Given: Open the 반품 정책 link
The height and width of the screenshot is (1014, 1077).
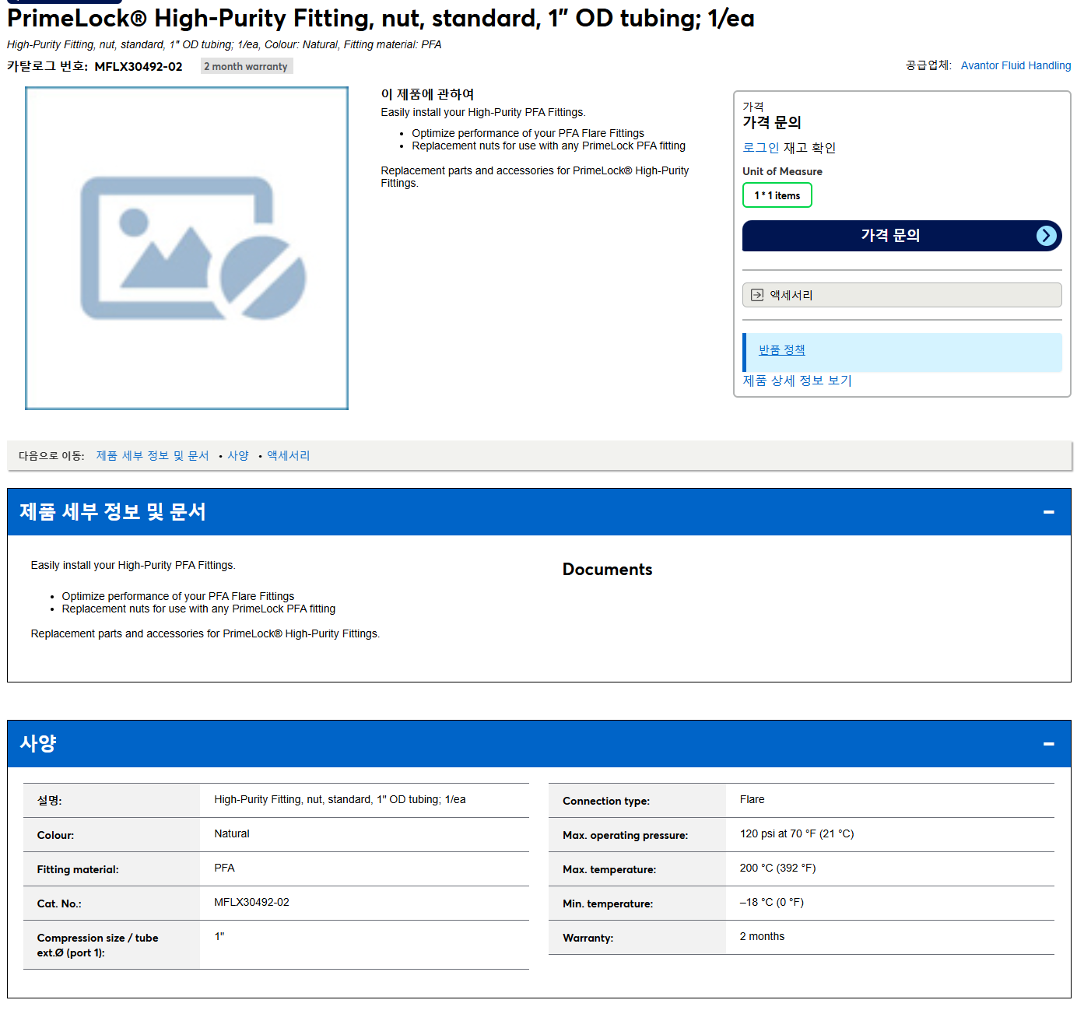Looking at the screenshot, I should [781, 350].
